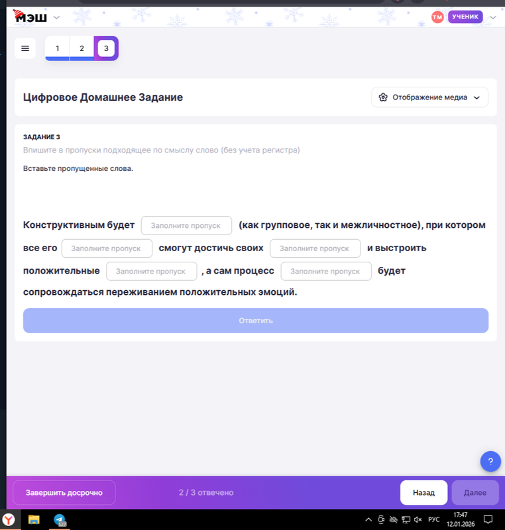Open the hamburger menu button
Viewport: 505px width, 530px height.
coord(25,48)
